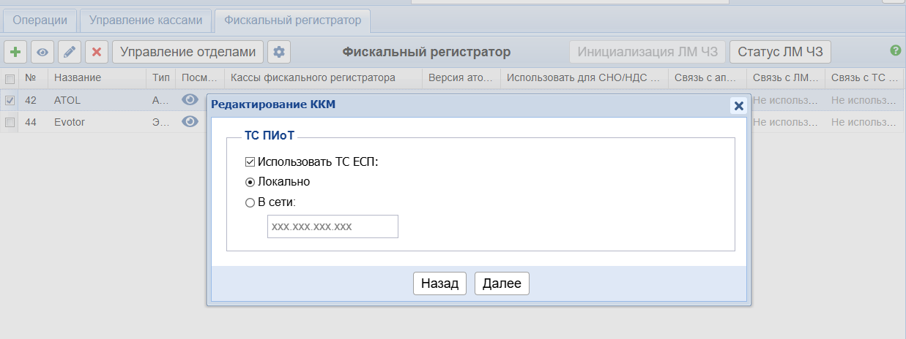Click the red X delete icon
Viewport: 906px width, 339px height.
point(97,52)
